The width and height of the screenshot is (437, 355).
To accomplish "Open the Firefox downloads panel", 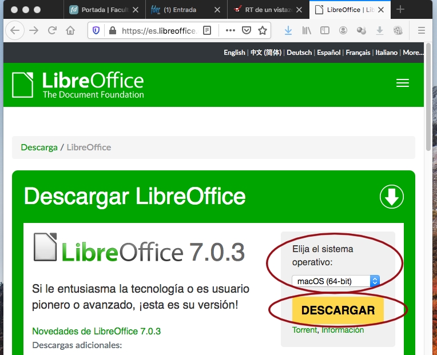I will pos(288,31).
